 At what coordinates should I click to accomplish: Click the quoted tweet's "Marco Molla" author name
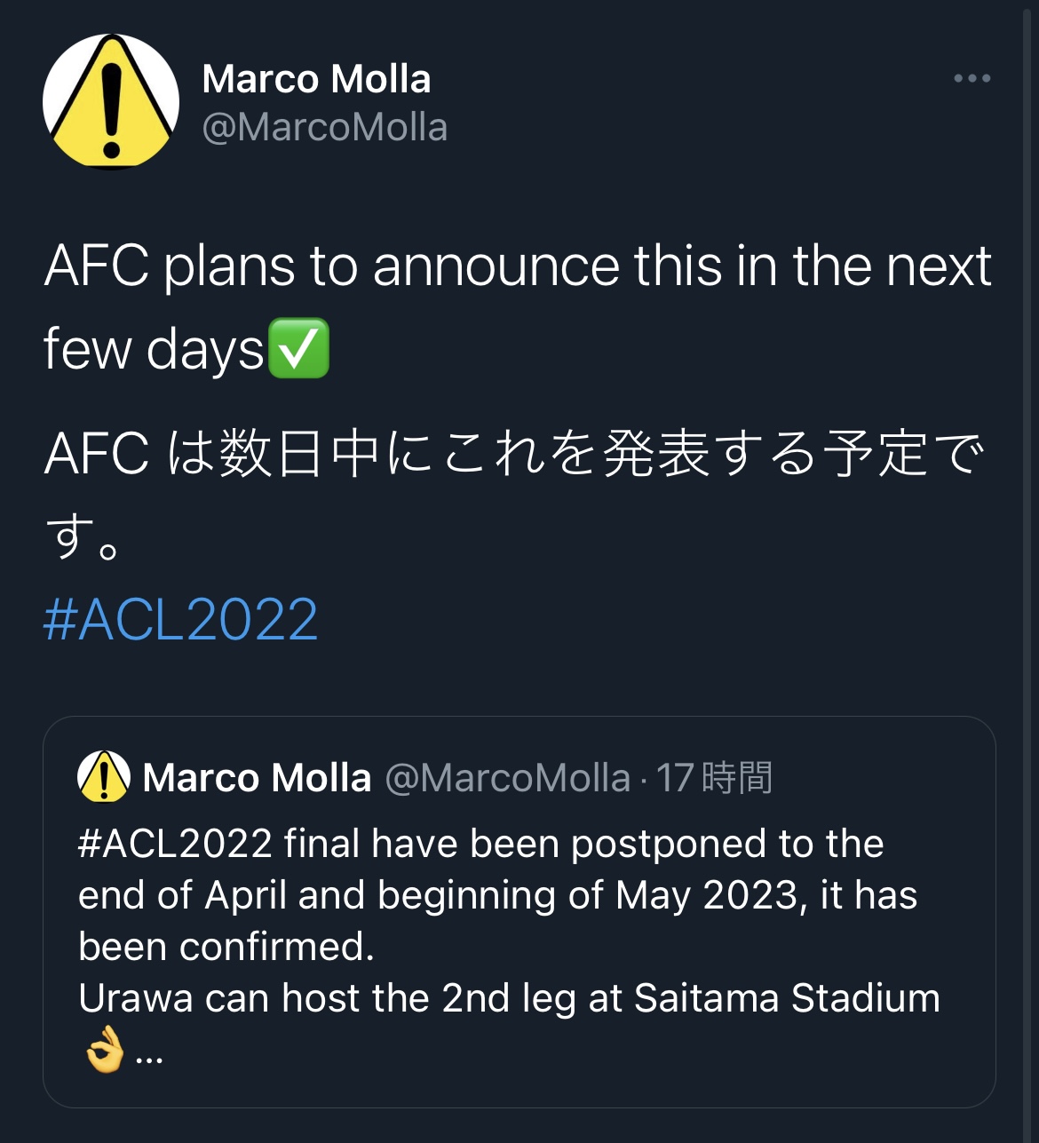pos(257,778)
